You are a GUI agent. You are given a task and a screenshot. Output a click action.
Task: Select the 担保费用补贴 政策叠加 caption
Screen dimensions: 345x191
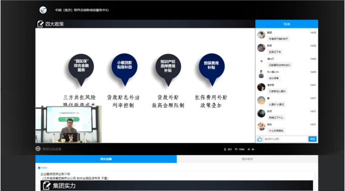pos(211,101)
